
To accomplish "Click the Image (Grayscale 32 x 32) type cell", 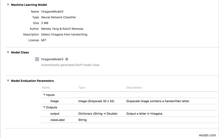I will [96, 101].
